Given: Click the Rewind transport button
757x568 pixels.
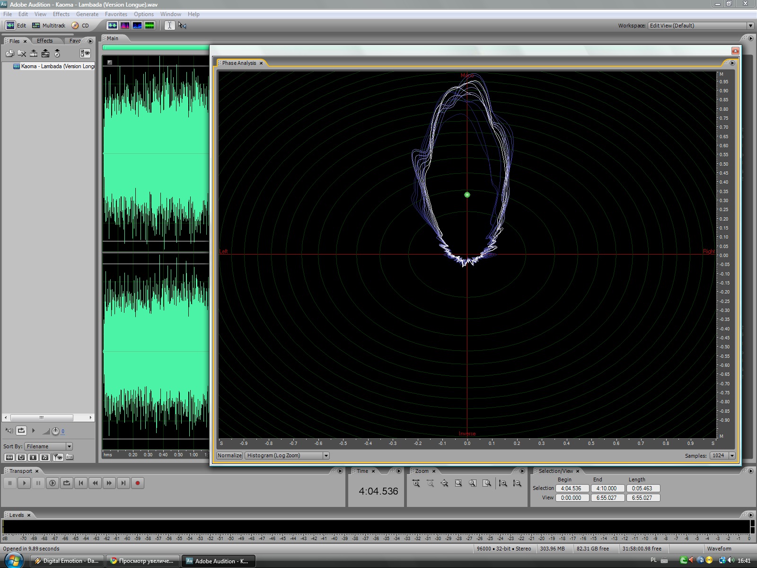Looking at the screenshot, I should coord(95,483).
